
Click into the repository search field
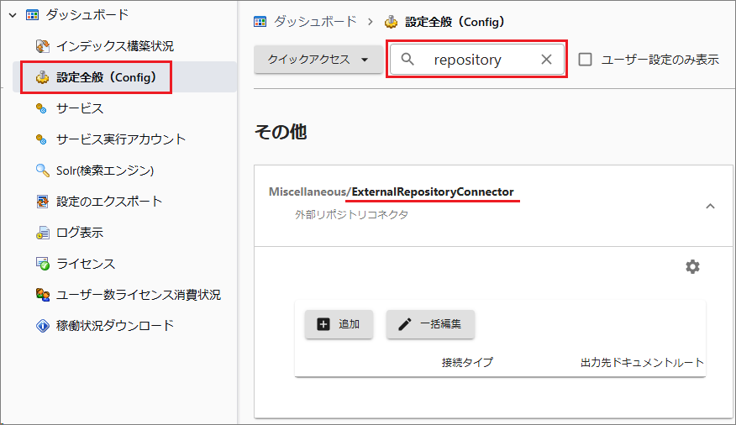coord(475,60)
